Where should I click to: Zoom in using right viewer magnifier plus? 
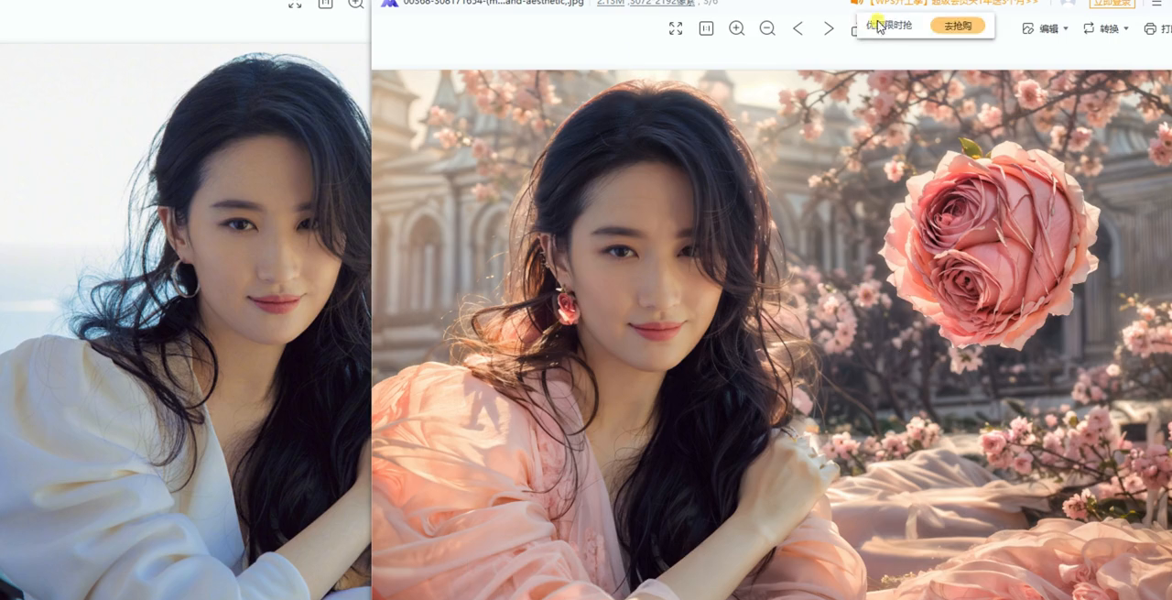736,28
